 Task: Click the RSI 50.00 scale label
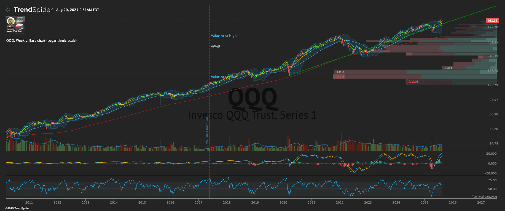coord(492,189)
